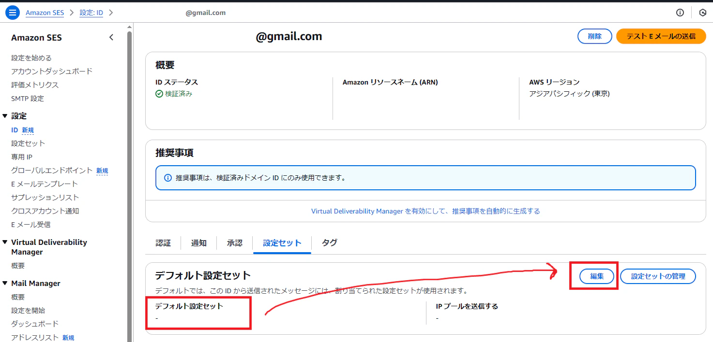Select the 設定セット tab
This screenshot has width=713, height=342.
point(282,243)
